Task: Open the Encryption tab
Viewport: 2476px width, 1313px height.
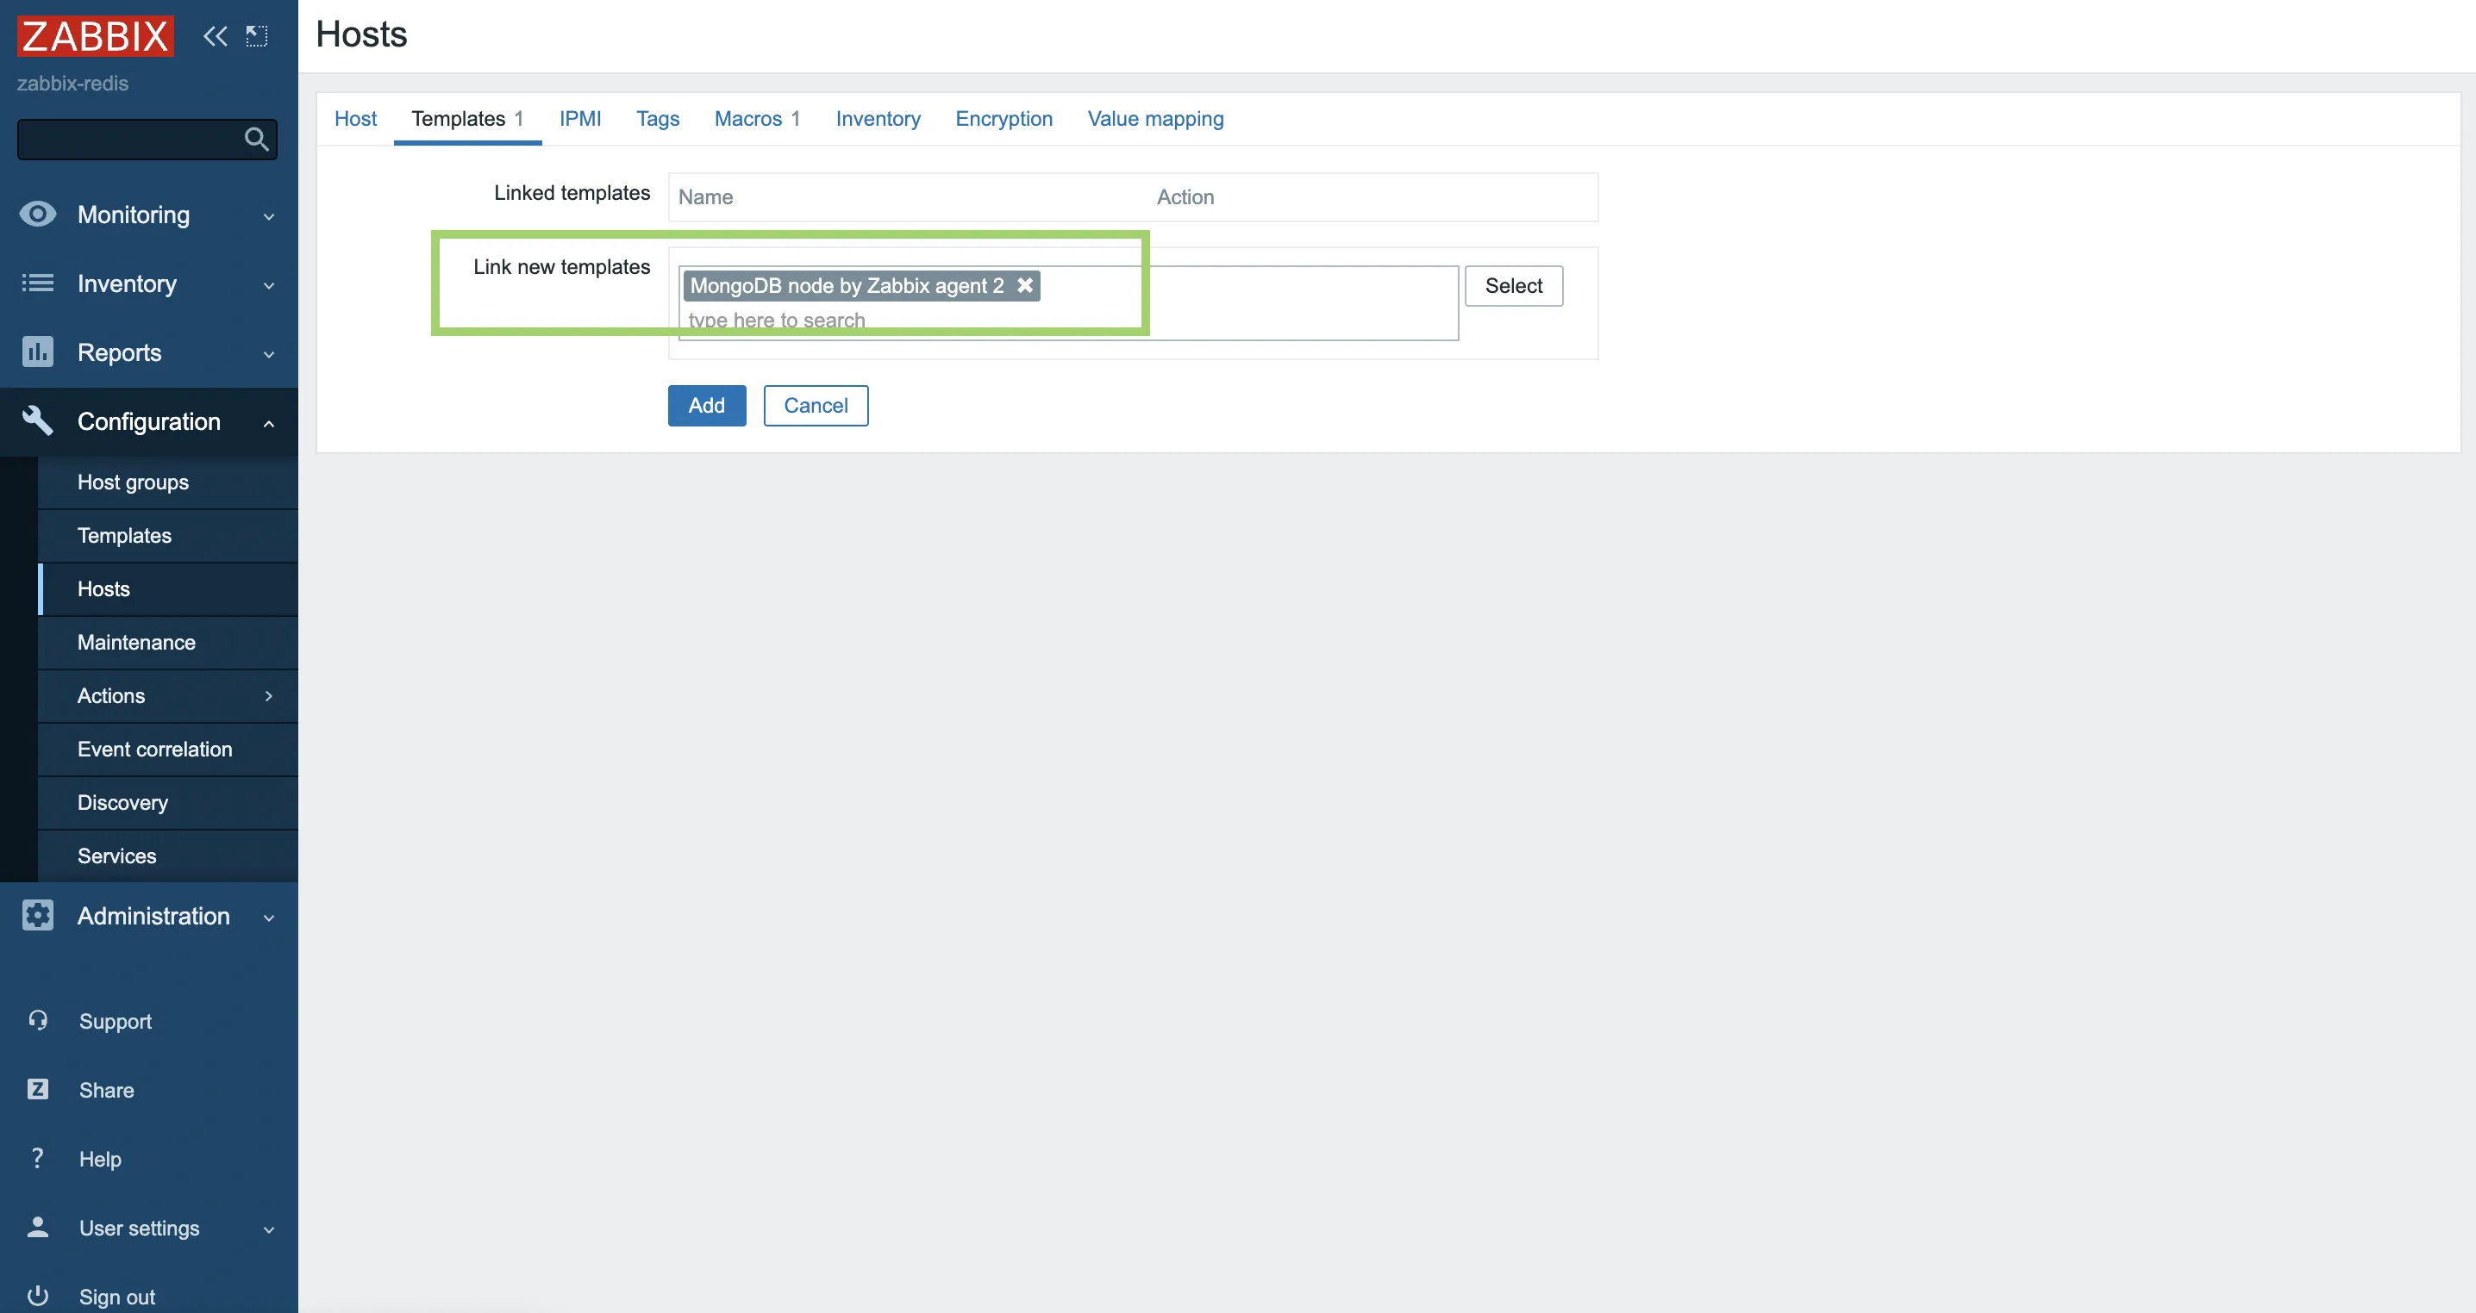Action: click(x=1002, y=118)
